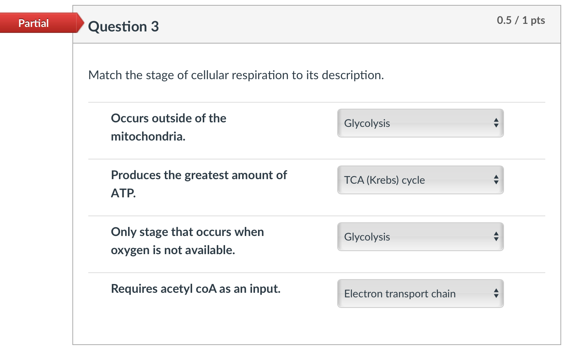Open the Glycolysis dropdown for the oxygen row
The image size is (579, 353).
(420, 237)
